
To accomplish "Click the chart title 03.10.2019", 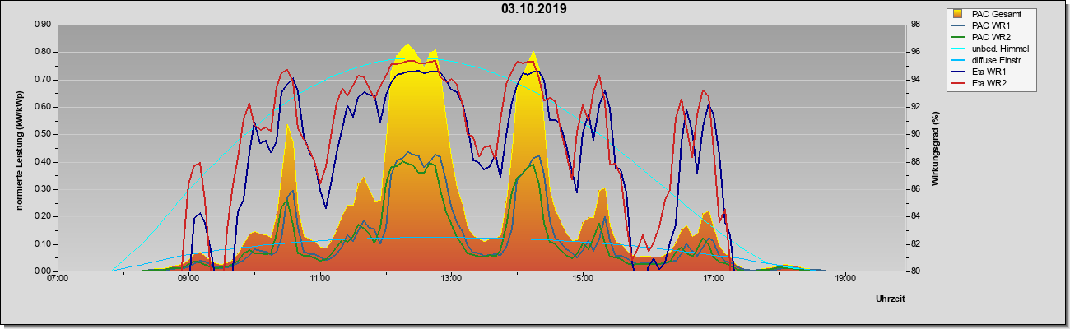I will click(534, 9).
